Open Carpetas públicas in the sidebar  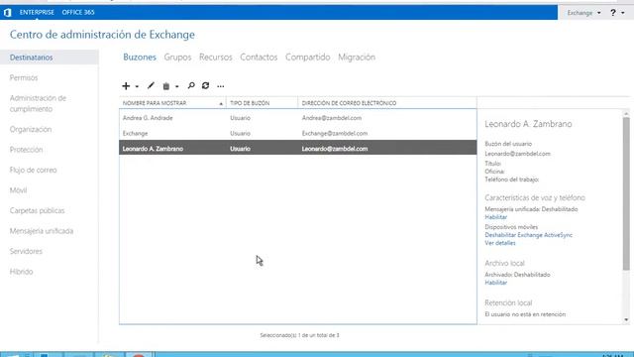pyautogui.click(x=38, y=210)
